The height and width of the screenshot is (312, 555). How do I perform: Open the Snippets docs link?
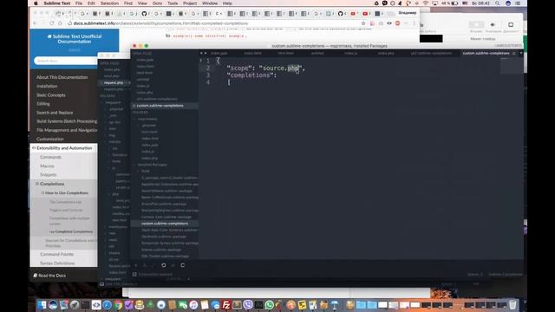49,175
